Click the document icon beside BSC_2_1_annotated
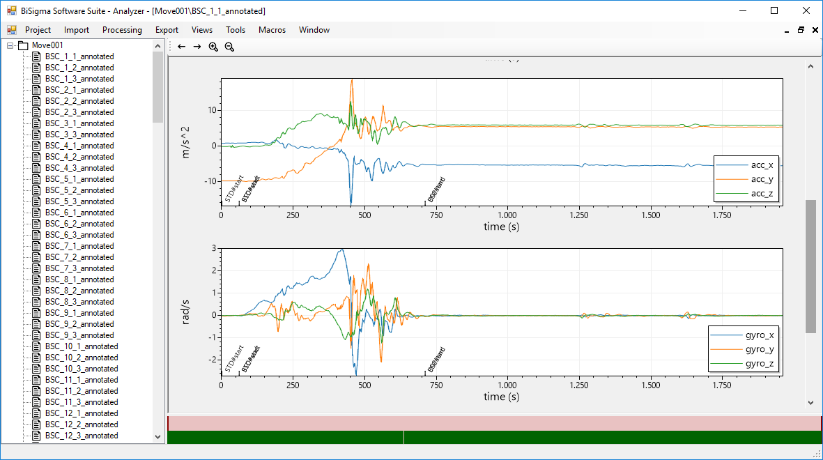 (x=37, y=90)
